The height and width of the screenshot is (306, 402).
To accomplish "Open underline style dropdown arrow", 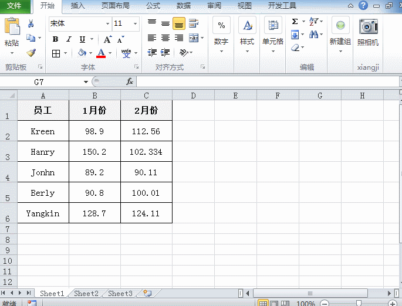I will point(92,39).
